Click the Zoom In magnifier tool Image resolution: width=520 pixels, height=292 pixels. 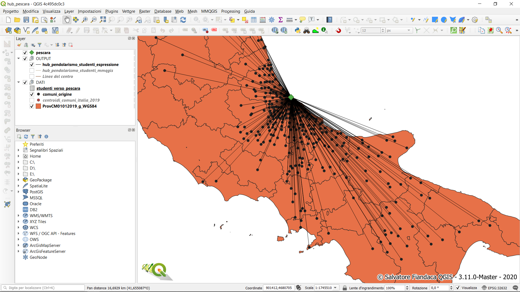85,20
